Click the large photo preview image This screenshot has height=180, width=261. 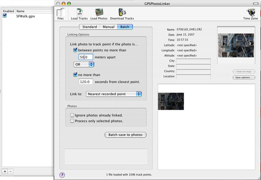(236, 45)
